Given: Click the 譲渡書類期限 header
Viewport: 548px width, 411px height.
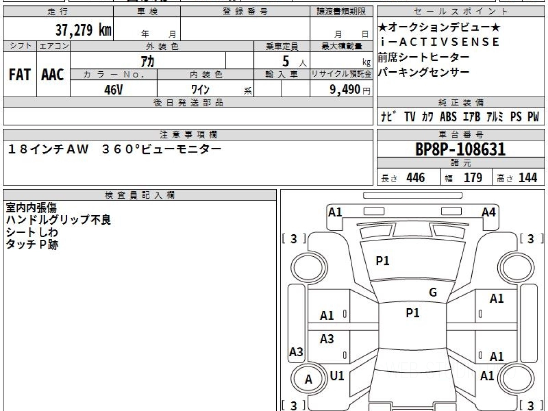Looking at the screenshot, I should pos(341,11).
